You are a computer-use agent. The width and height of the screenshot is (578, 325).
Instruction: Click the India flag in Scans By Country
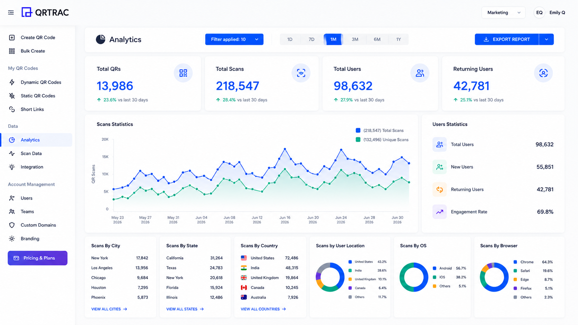point(244,268)
